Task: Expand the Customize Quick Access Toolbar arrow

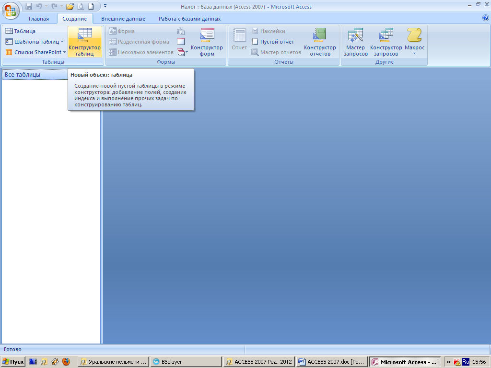Action: (x=105, y=6)
